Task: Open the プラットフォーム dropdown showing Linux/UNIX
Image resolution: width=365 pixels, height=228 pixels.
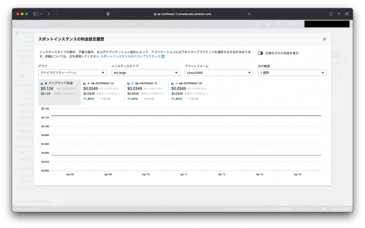Action: coord(219,73)
